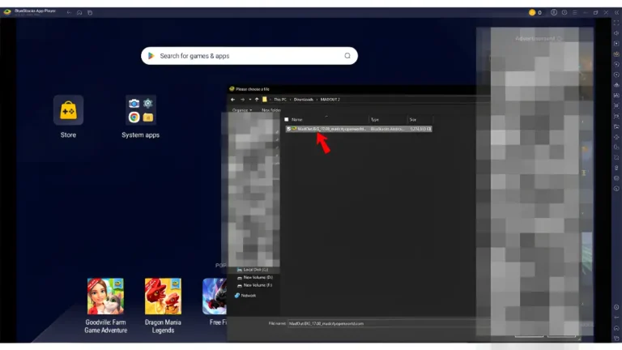622x350 pixels.
Task: Click the search magnifier icon
Action: (347, 56)
